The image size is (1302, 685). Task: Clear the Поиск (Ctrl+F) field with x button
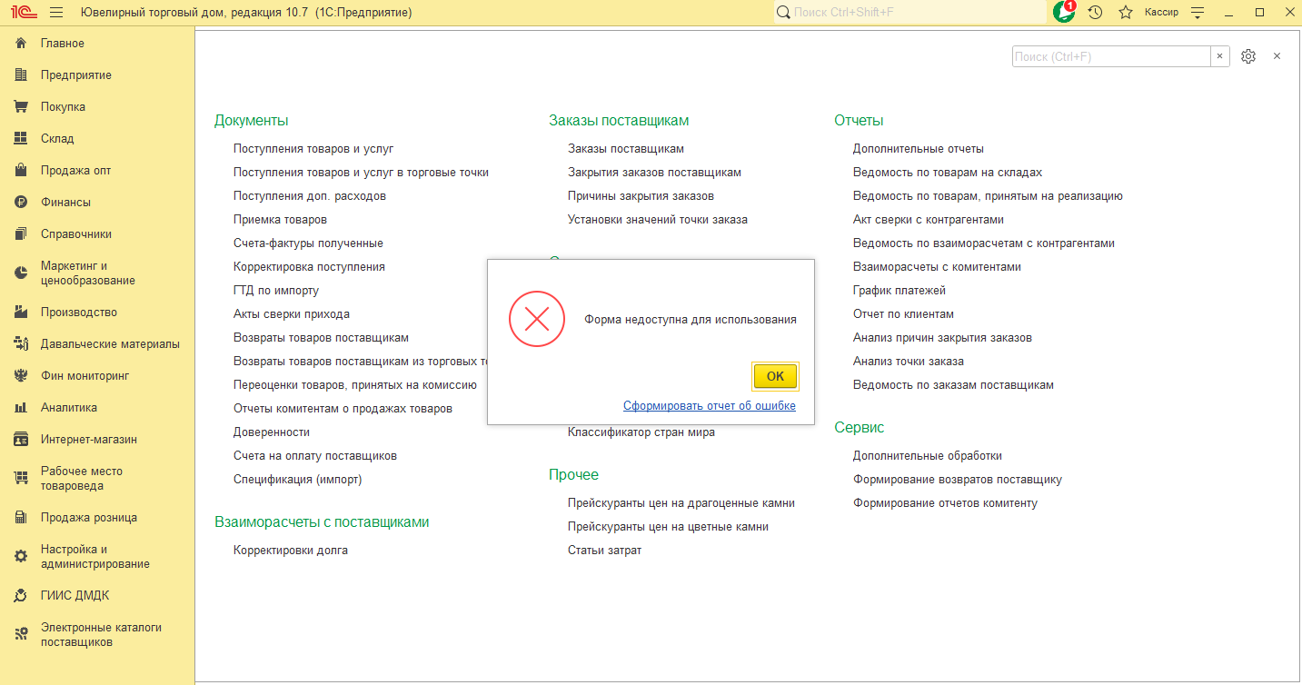[1220, 56]
